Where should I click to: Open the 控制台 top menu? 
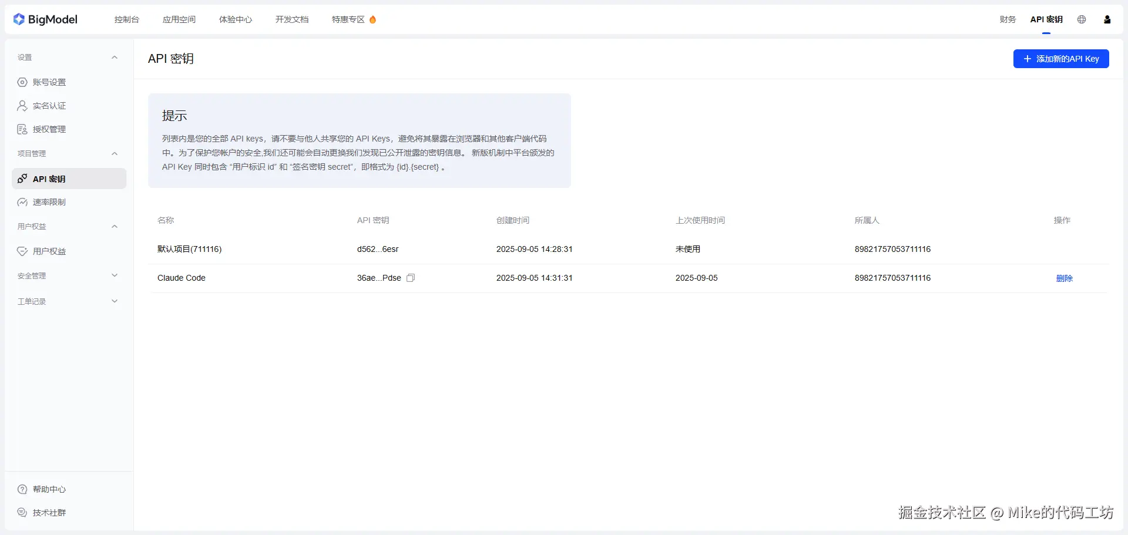127,19
